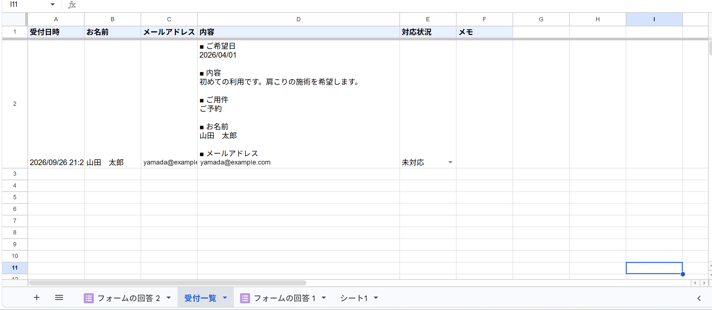Image resolution: width=712 pixels, height=310 pixels.
Task: Click メモ header cell
Action: pos(485,32)
